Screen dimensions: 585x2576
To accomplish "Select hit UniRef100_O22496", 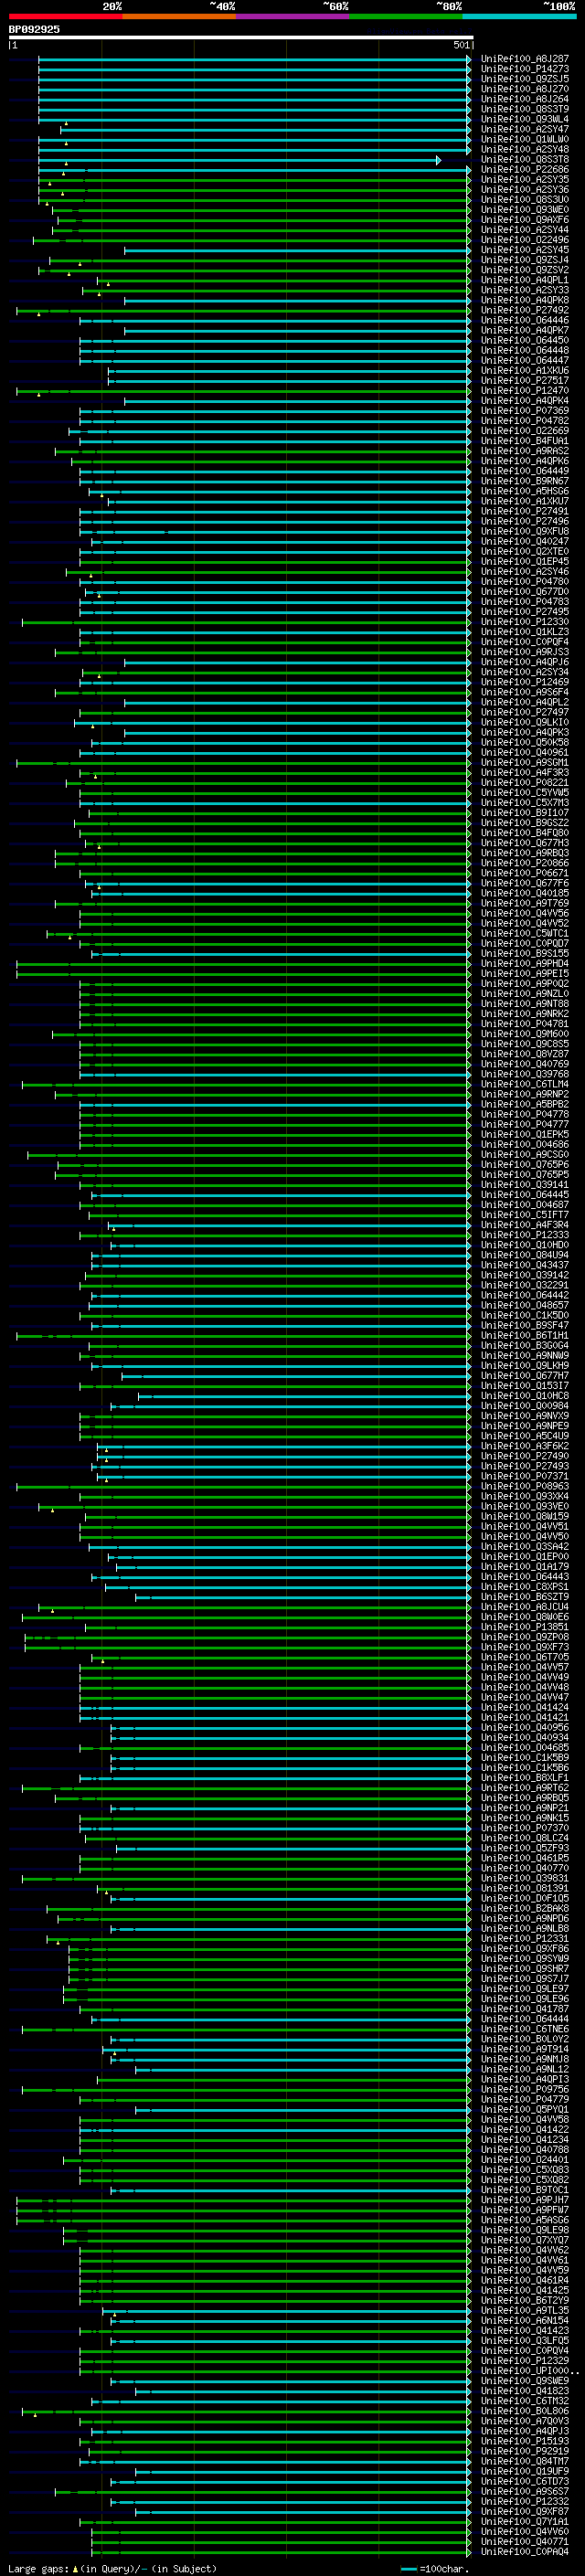I will click(525, 240).
